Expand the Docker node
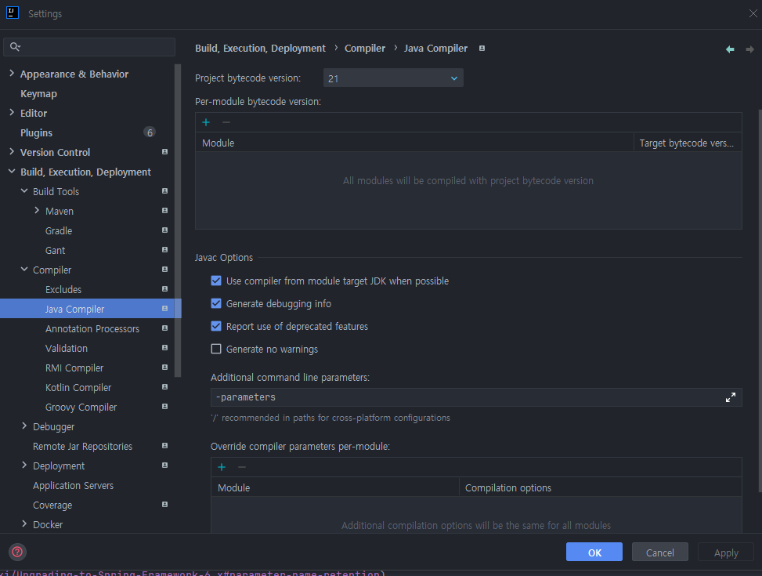The height and width of the screenshot is (576, 762). tap(24, 524)
